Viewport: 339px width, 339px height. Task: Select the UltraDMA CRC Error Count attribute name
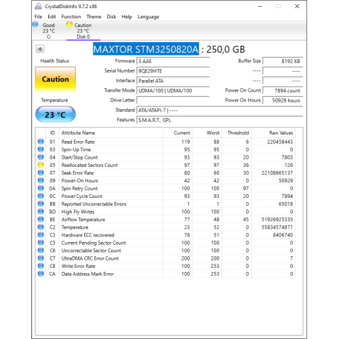(90, 258)
